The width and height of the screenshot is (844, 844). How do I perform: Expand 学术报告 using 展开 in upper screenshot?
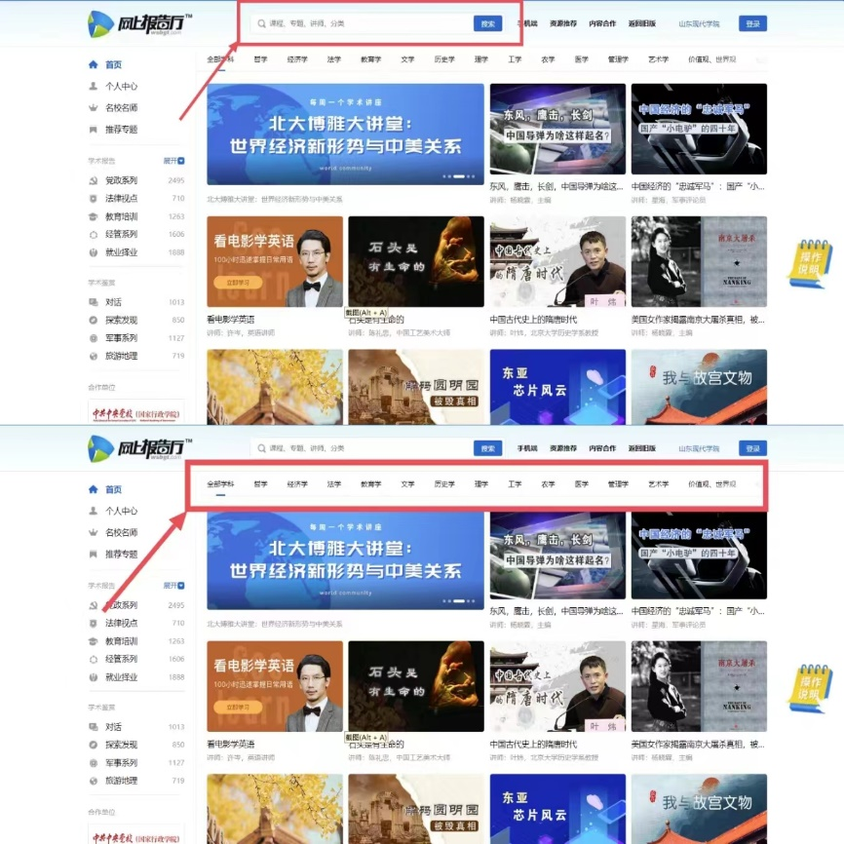tap(173, 161)
